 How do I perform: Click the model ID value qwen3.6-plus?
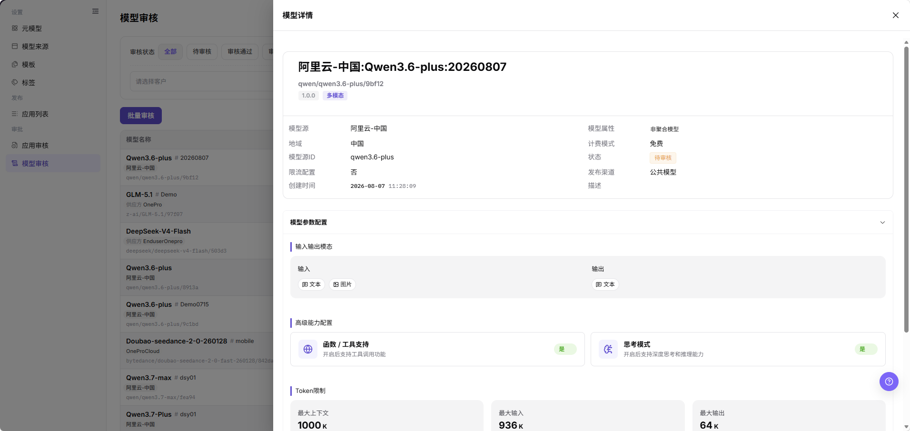[x=372, y=157]
